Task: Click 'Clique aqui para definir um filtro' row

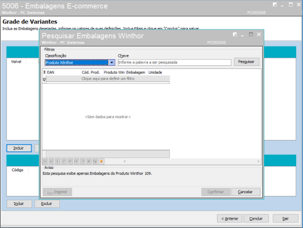Action: (x=108, y=78)
